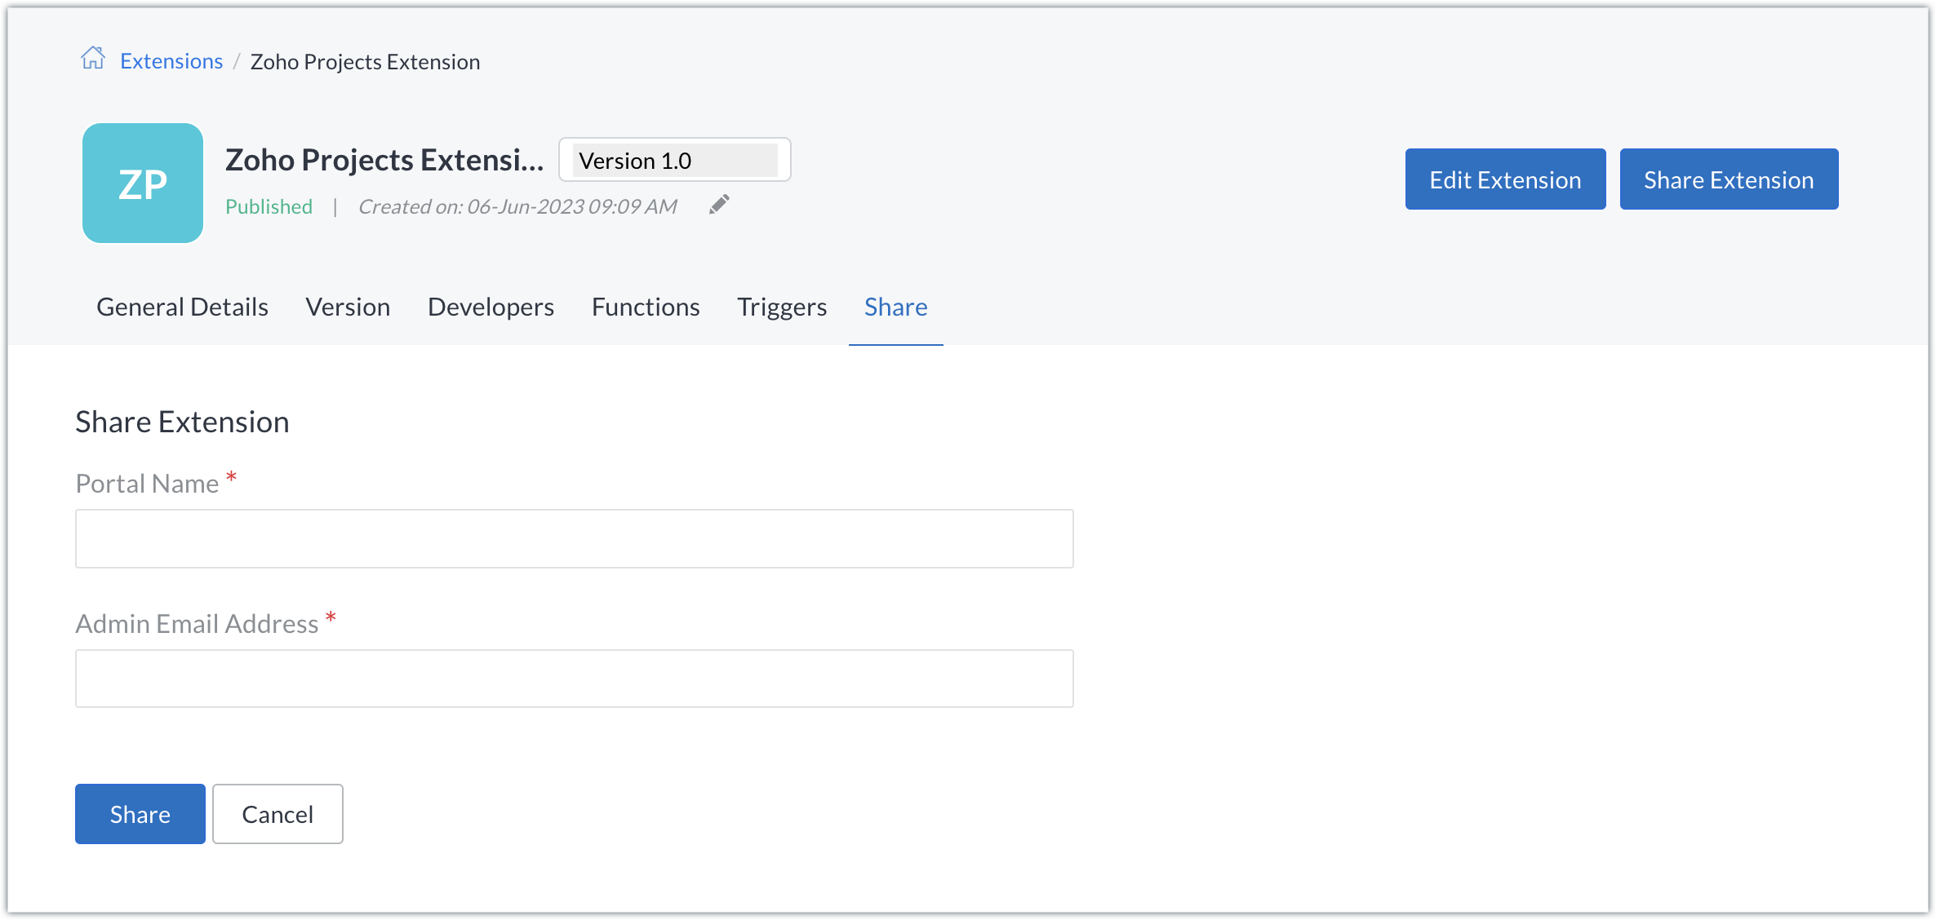
Task: Click the 'Zoho Projects Extensi...' title
Action: pyautogui.click(x=384, y=160)
